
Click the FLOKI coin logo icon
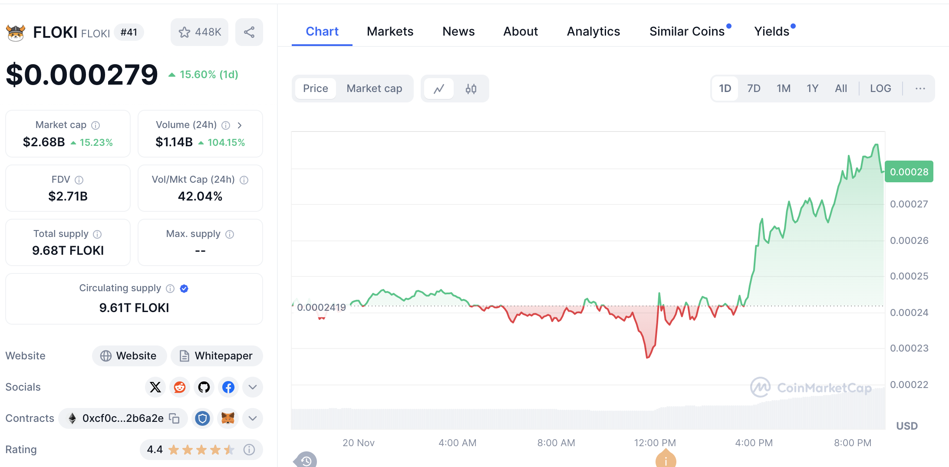16,33
